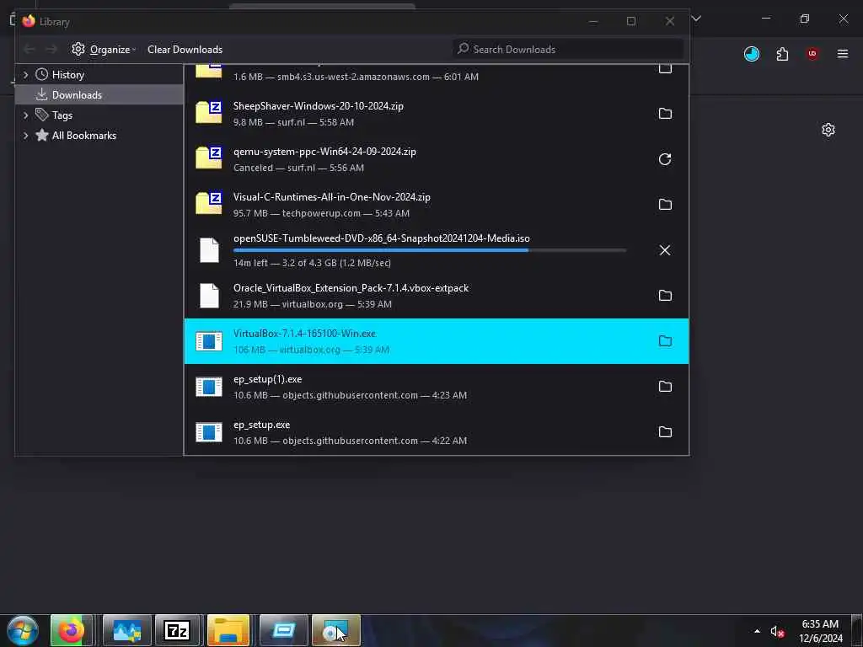Click '95.7 MB — techpowerup.com' details line
Image resolution: width=863 pixels, height=647 pixels.
click(321, 213)
